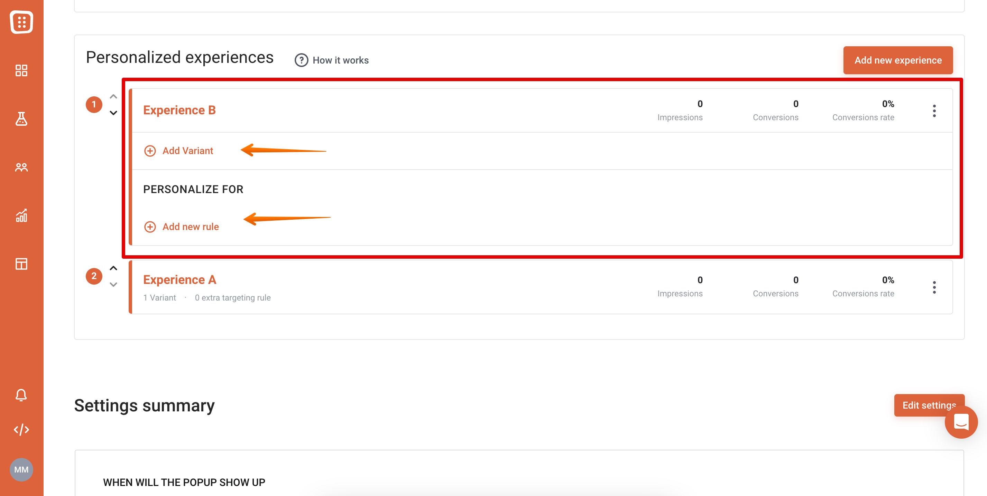Move Experience B down with chevron arrow
987x496 pixels.
113,113
